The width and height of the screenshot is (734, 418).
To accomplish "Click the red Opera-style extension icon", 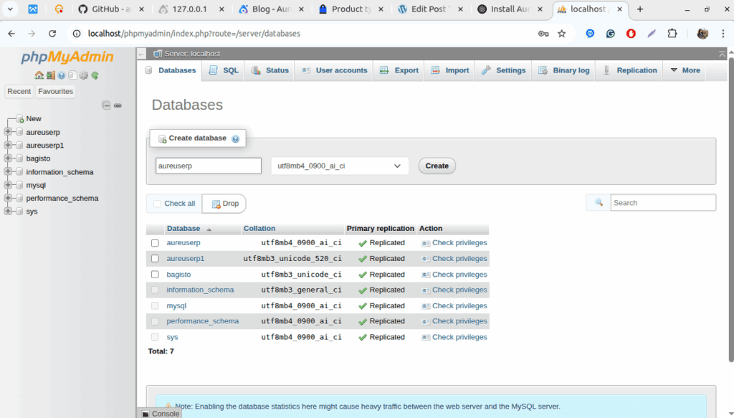I will point(631,34).
